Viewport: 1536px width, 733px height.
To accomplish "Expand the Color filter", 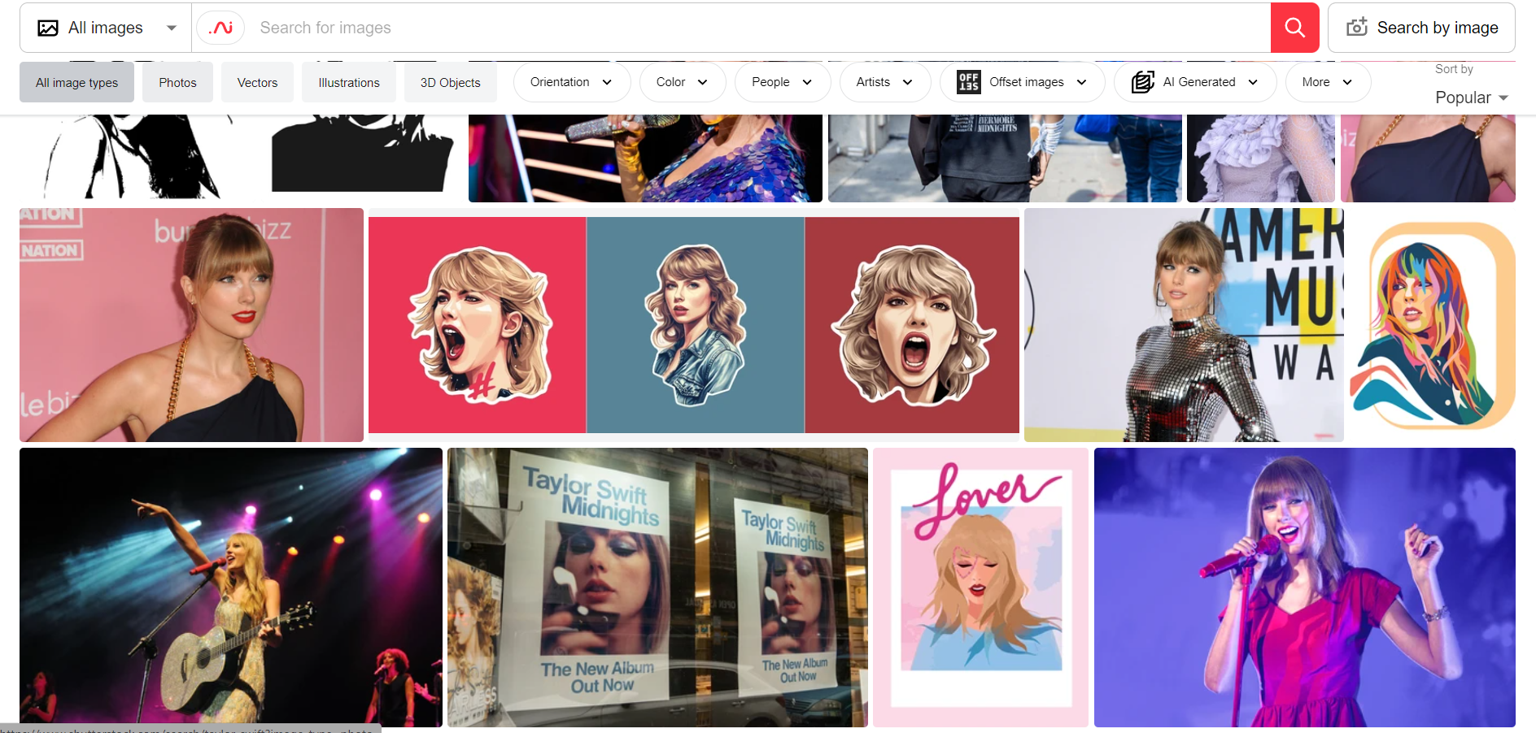I will point(683,82).
